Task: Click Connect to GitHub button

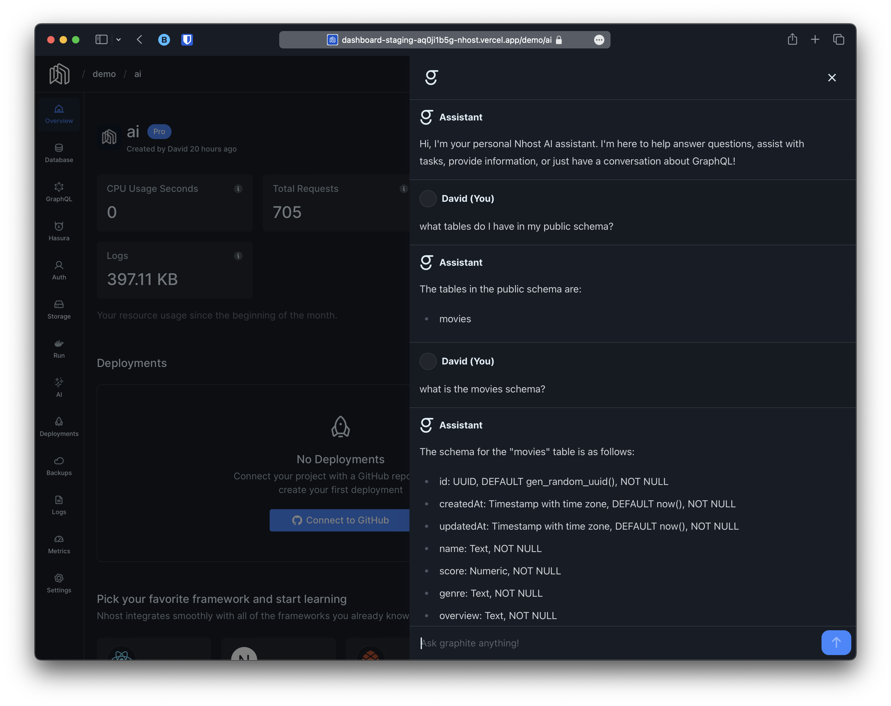Action: pyautogui.click(x=339, y=520)
